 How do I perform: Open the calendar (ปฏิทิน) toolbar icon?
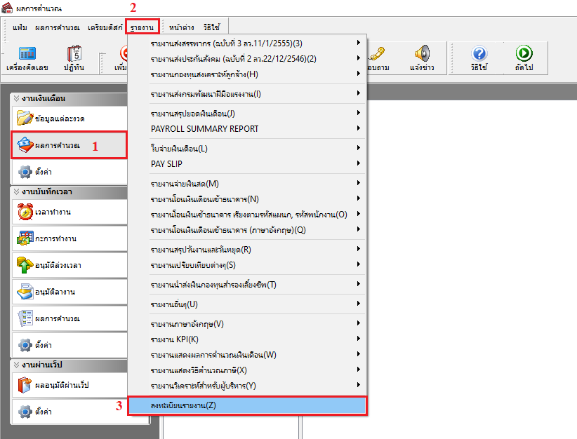pos(74,58)
